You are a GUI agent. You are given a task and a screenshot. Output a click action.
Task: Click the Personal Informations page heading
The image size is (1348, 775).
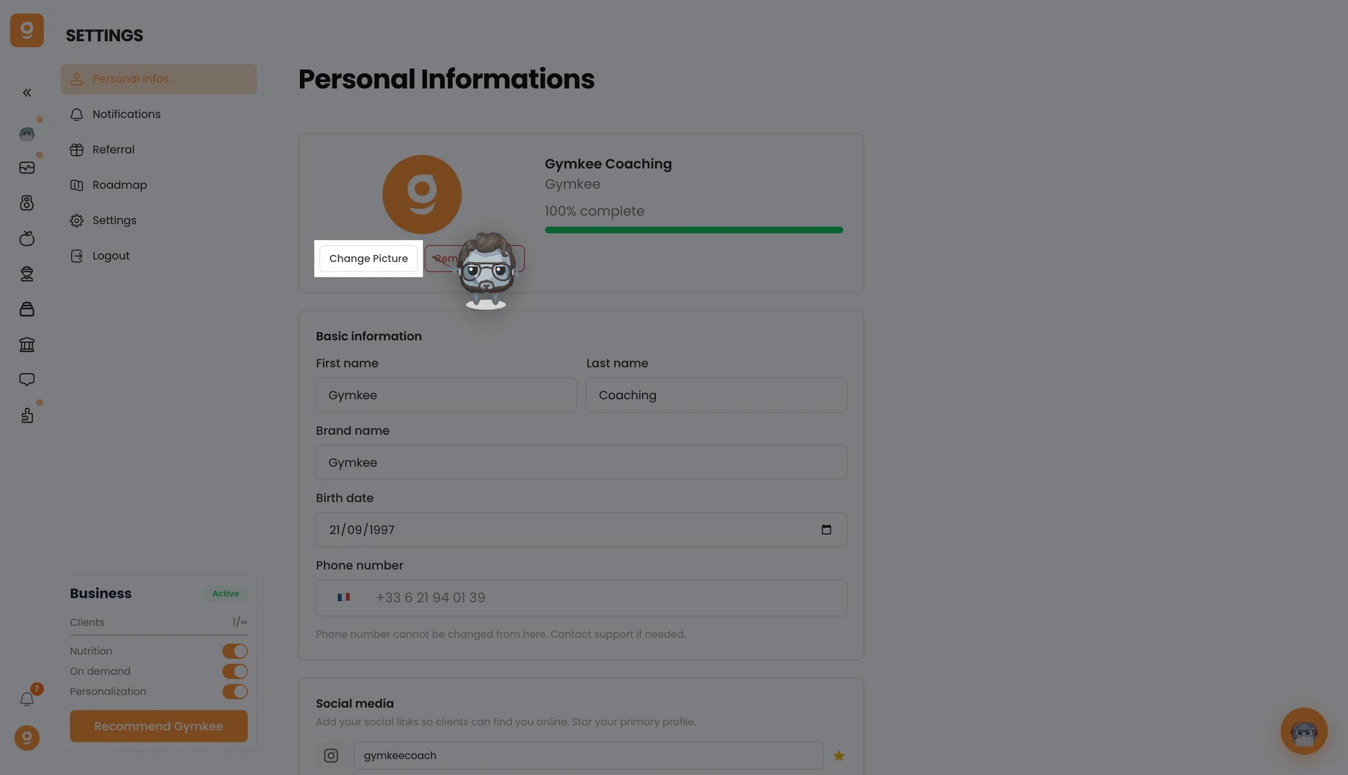point(446,79)
